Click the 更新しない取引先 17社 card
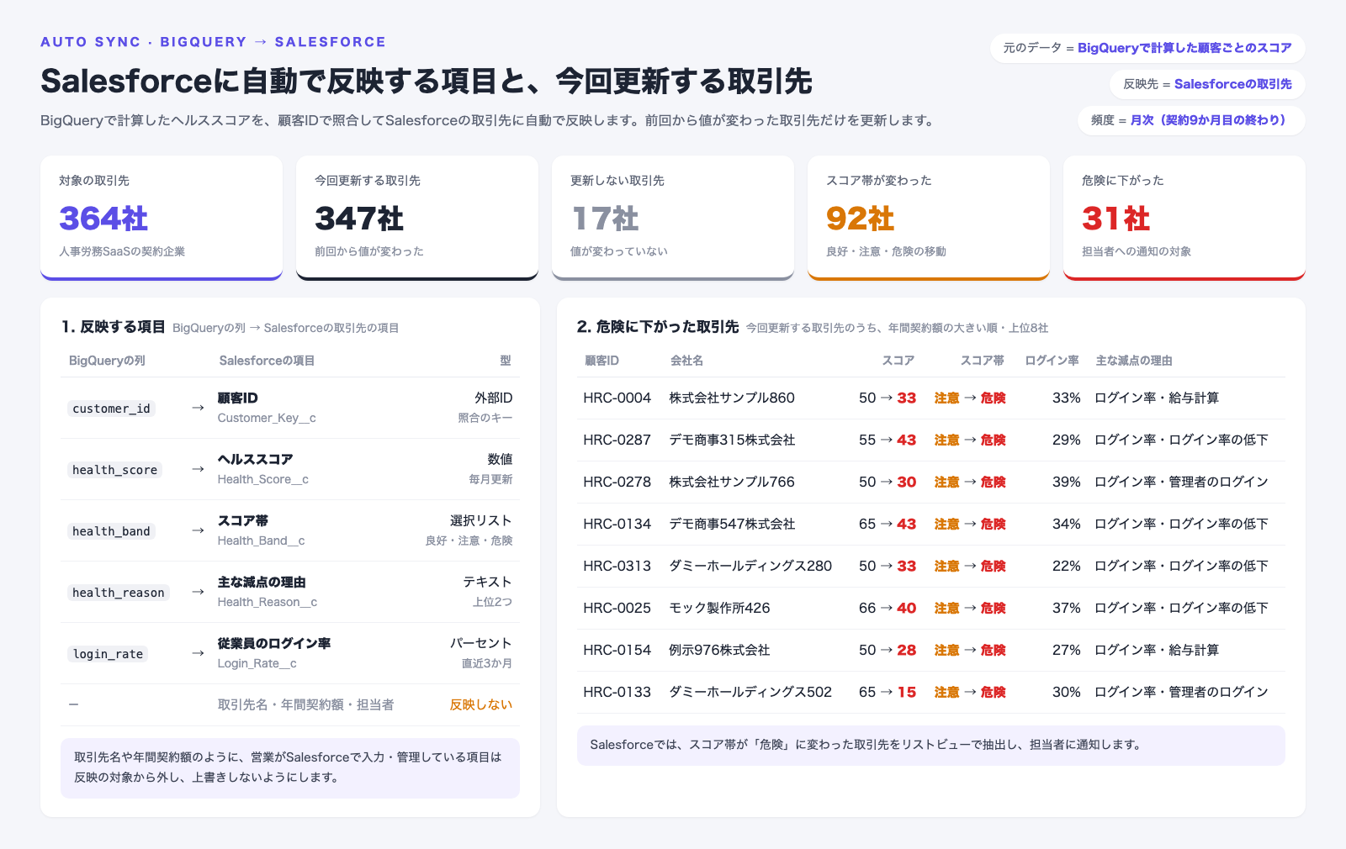1346x849 pixels. [x=673, y=218]
